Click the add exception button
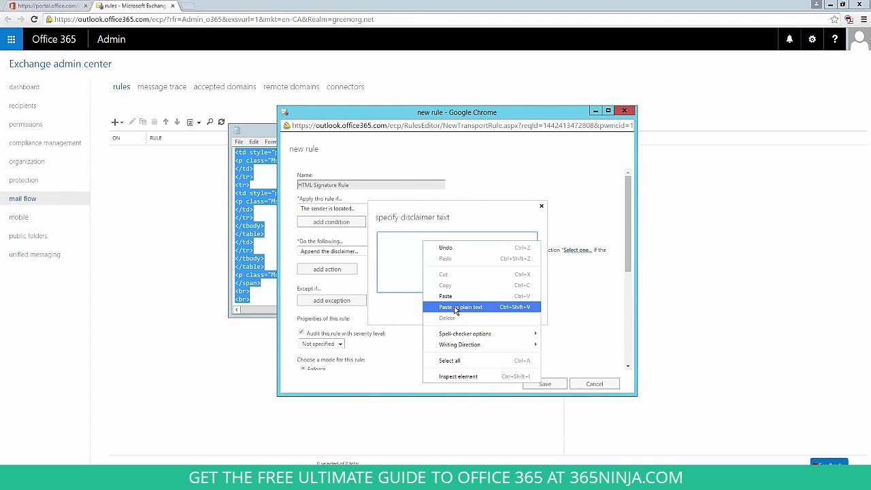This screenshot has width=871, height=490. (x=331, y=301)
